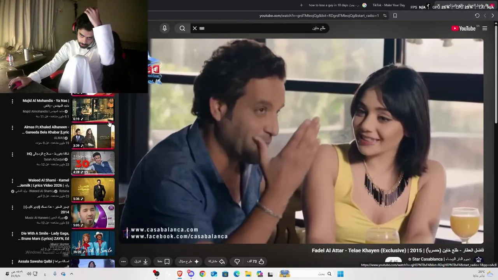Open Brave browser from taskbar
498x280 pixels.
tap(180, 274)
